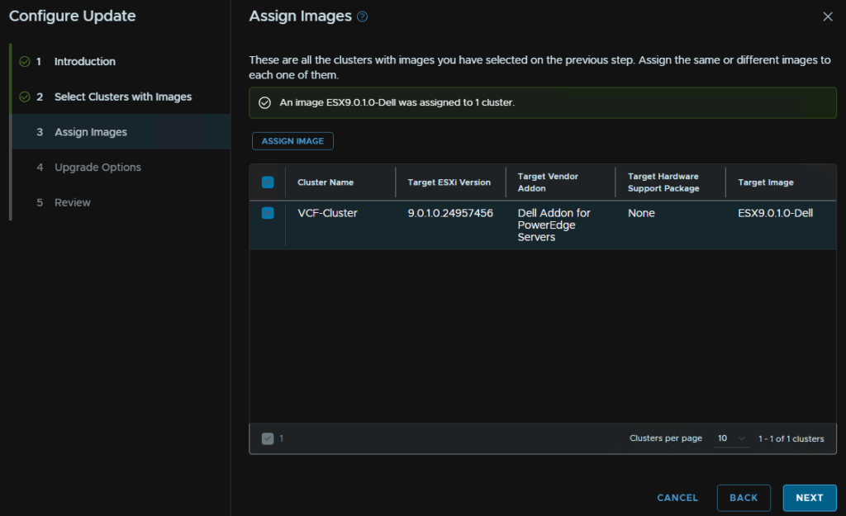Go to the Introduction step
Viewport: 846px width, 516px height.
click(84, 62)
